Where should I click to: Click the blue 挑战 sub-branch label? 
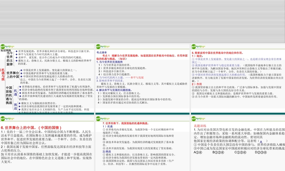click(x=15, y=107)
